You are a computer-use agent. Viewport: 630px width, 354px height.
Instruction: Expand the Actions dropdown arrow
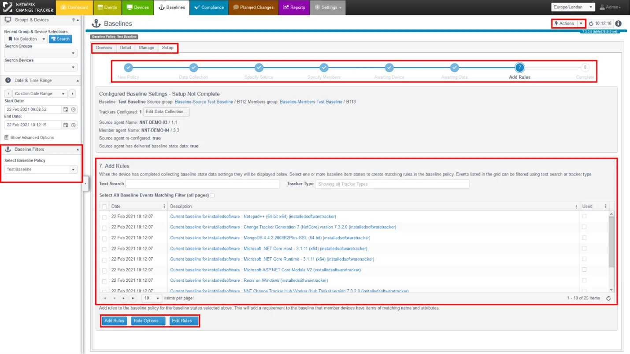click(x=581, y=24)
